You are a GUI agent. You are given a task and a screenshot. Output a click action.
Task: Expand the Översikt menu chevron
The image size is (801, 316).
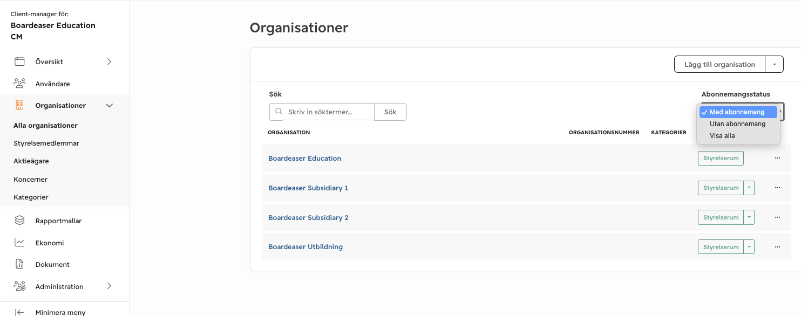pos(109,61)
